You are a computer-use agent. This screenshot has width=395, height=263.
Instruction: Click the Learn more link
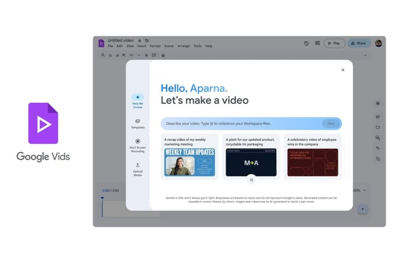306,202
